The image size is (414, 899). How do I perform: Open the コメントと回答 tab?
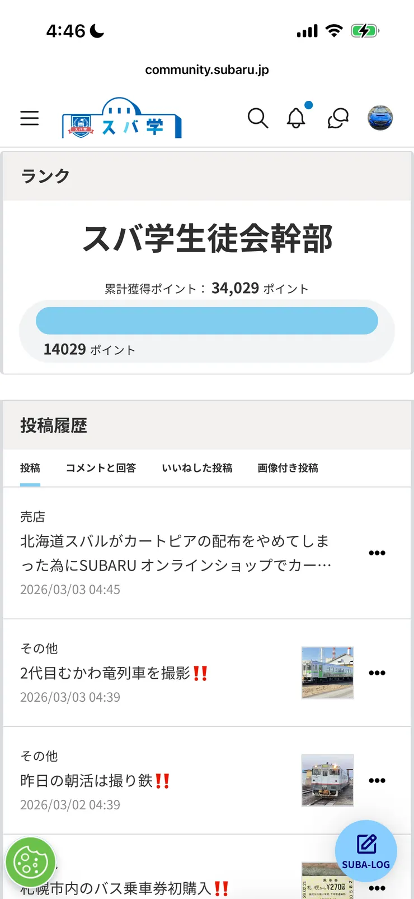click(x=101, y=468)
